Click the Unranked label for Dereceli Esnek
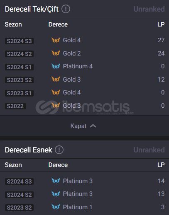Screen dimensions: 169x215 [149, 150]
